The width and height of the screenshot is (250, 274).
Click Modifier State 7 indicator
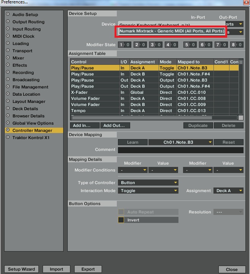coord(221,45)
